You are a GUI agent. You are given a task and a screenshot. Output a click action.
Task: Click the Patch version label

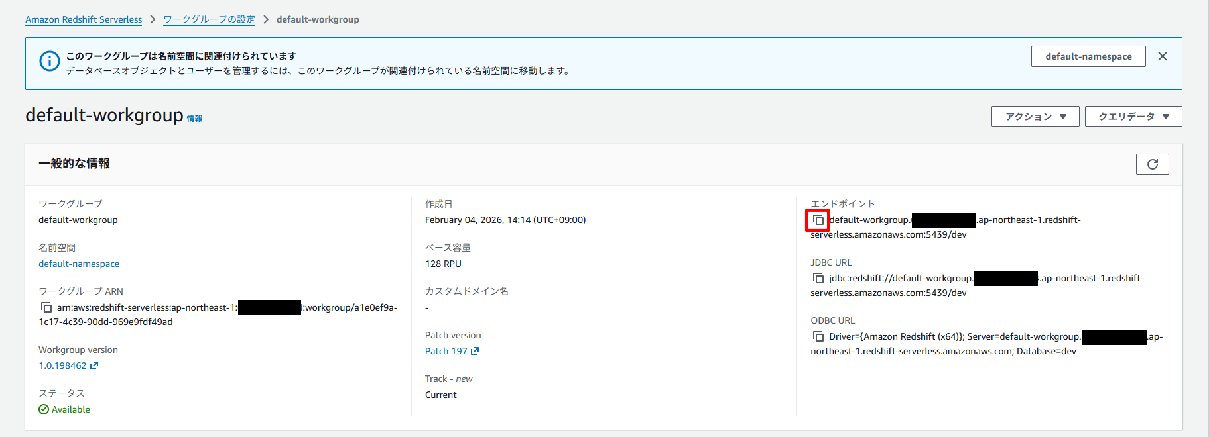click(x=453, y=335)
